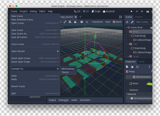Switch to the 3D workspace
The width and height of the screenshot is (160, 116).
(86, 11)
